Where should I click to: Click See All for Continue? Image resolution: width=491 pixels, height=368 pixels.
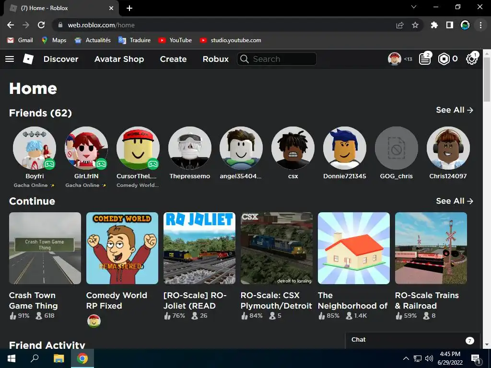455,201
